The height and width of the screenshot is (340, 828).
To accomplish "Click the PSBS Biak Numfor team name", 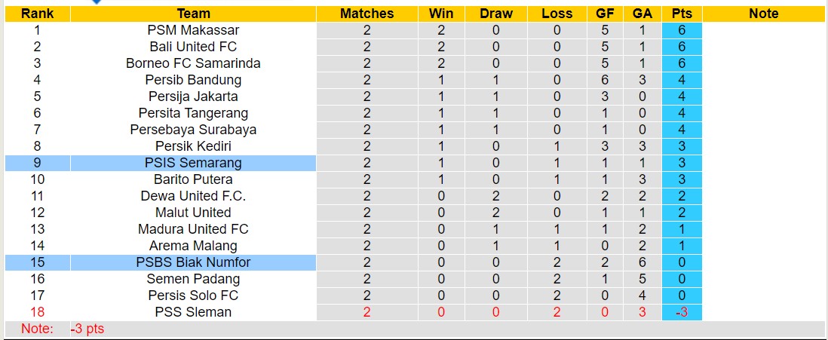I will pos(193,262).
